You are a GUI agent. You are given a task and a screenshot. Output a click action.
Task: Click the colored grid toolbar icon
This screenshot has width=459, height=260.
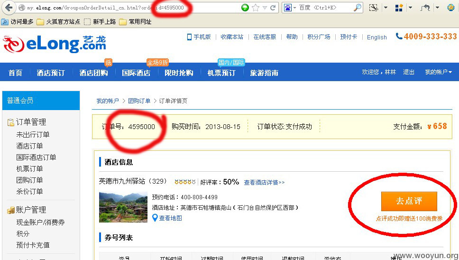coord(399,8)
